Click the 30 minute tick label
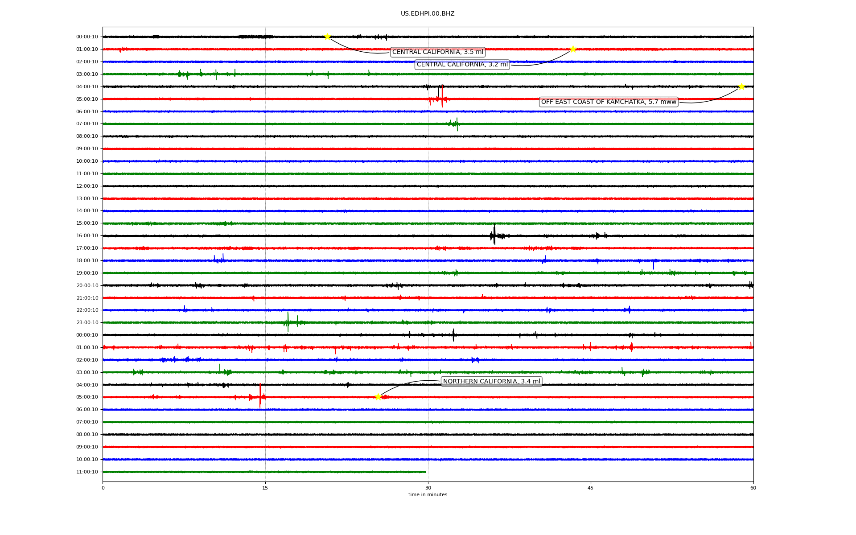Image resolution: width=856 pixels, height=535 pixels. click(428, 488)
